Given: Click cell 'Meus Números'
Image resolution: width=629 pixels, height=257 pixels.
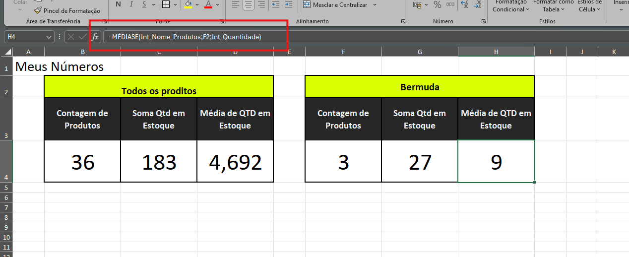Looking at the screenshot, I should pos(60,66).
